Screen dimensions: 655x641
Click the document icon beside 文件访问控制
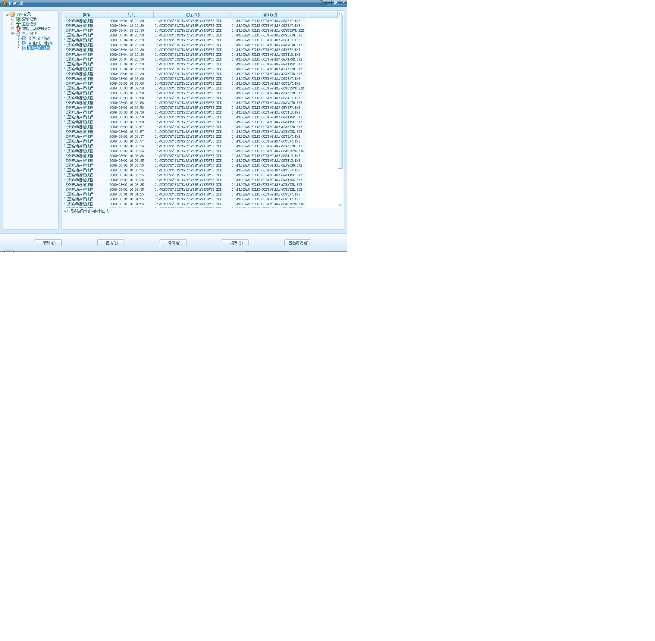[24, 38]
